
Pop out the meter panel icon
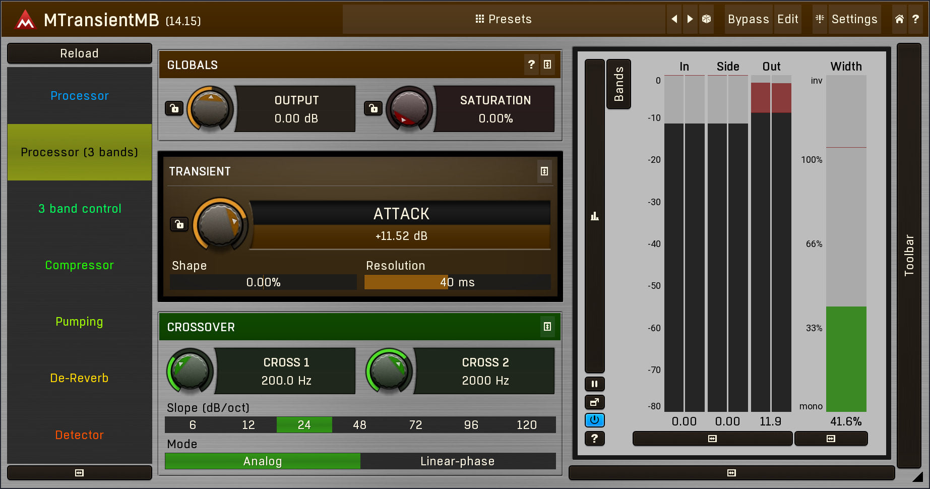(x=595, y=402)
